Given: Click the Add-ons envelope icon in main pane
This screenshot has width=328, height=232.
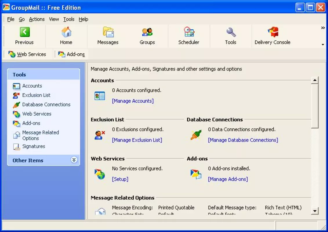Looking at the screenshot, I should [x=196, y=174].
